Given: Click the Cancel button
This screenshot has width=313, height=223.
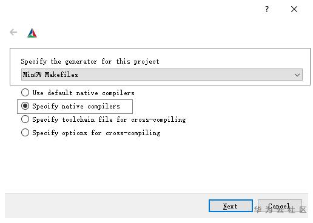Looking at the screenshot, I should point(280,206).
